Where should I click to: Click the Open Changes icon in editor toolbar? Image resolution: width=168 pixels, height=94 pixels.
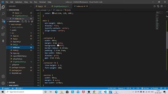(x=158, y=6)
